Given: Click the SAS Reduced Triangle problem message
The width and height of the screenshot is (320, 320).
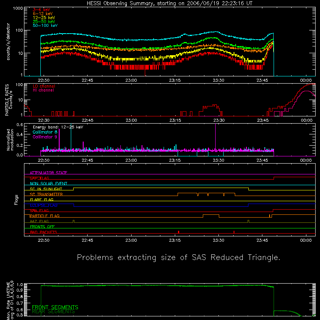Looking at the screenshot, I should click(x=178, y=257).
